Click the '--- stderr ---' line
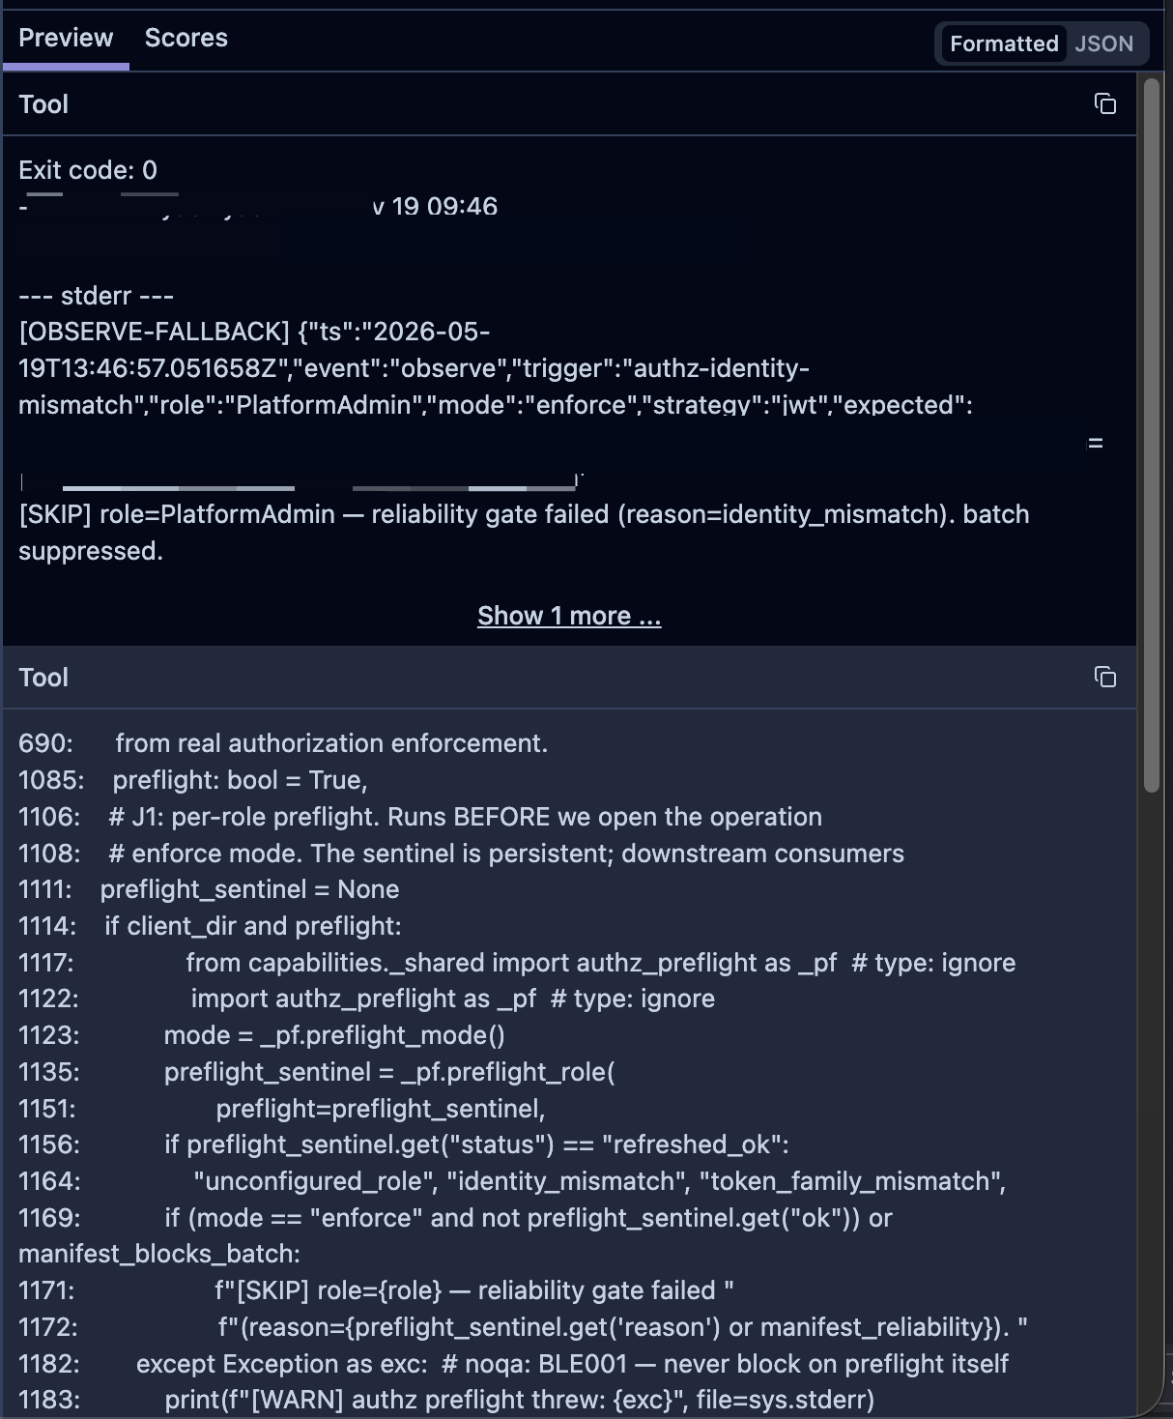The image size is (1173, 1419). 97,296
